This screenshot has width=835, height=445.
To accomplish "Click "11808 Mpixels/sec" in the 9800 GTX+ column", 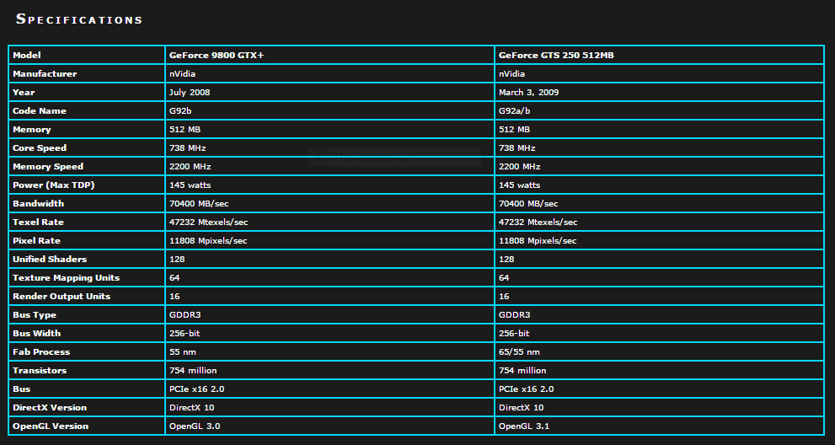I will (208, 240).
